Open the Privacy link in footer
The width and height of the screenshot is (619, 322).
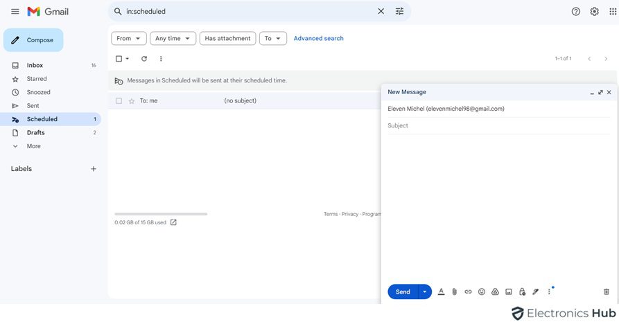tap(350, 214)
